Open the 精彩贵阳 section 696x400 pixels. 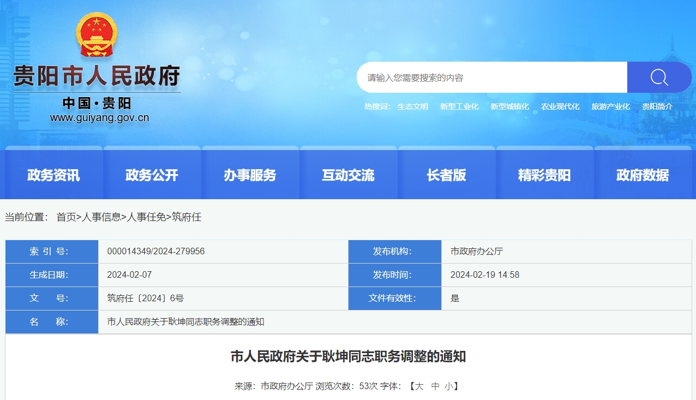[x=544, y=175]
